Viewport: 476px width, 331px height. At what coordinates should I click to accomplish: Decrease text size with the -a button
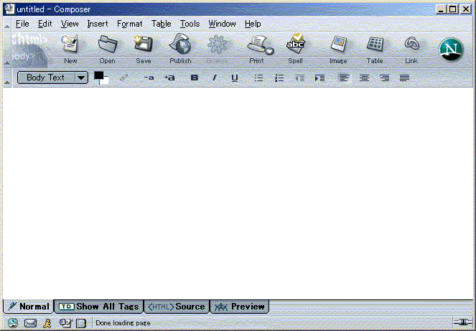coord(149,78)
